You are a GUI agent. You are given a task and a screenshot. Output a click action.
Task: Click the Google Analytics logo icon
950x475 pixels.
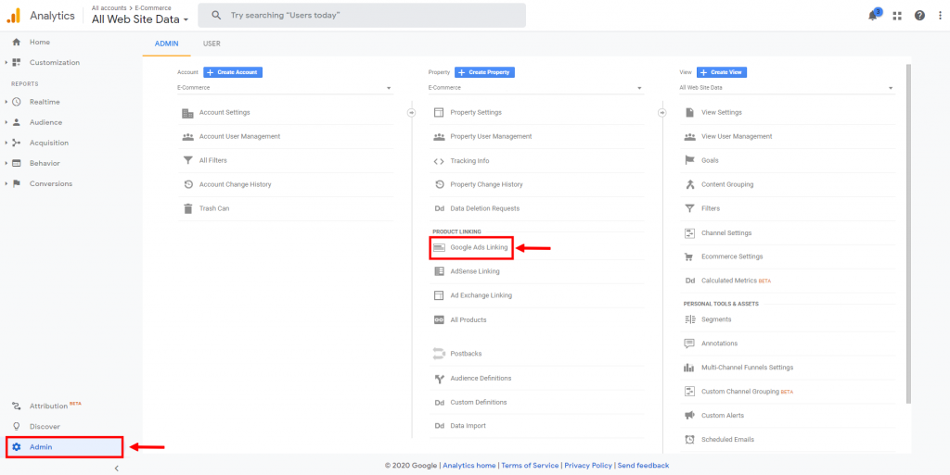13,16
